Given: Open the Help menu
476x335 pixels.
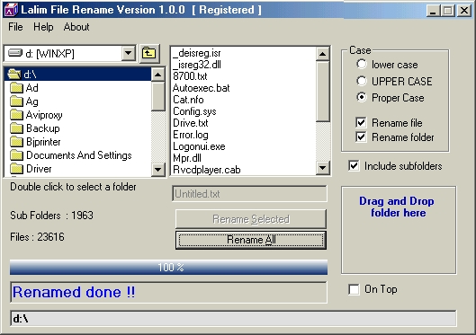Looking at the screenshot, I should [43, 27].
